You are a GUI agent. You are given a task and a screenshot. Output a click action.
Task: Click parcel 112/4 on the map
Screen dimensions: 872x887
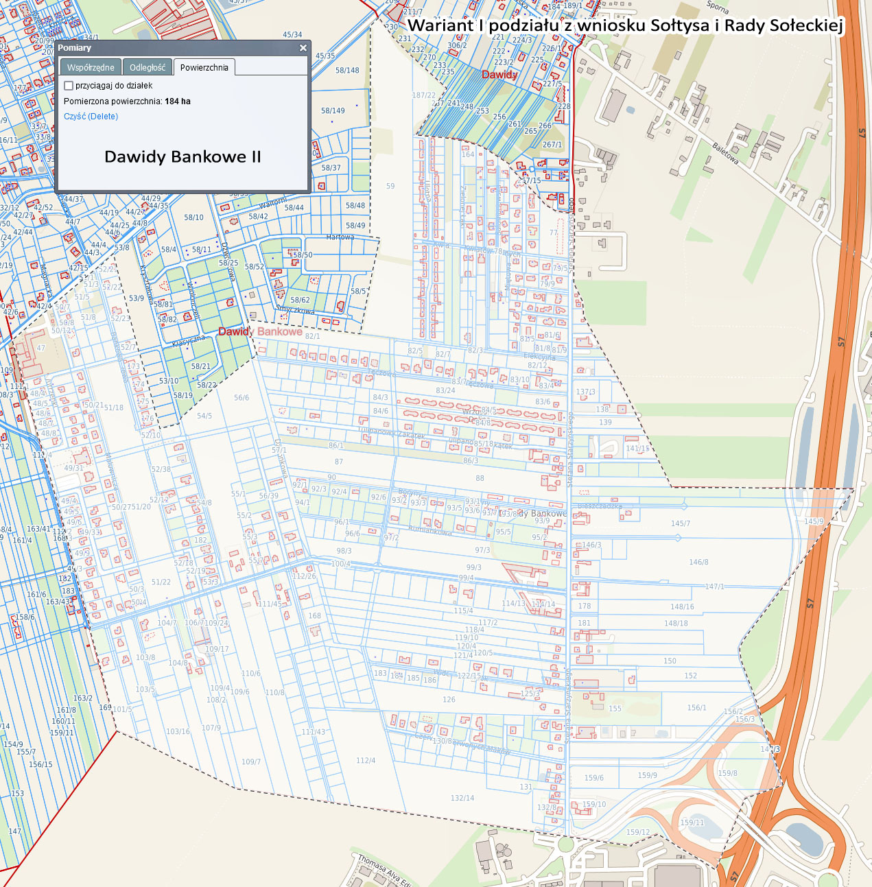point(366,761)
